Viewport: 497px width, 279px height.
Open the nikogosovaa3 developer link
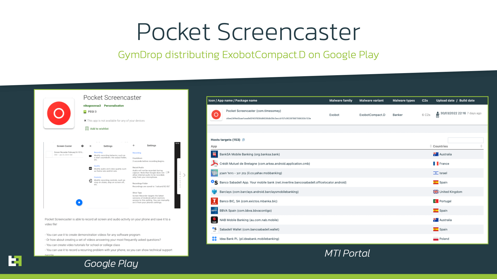92,106
